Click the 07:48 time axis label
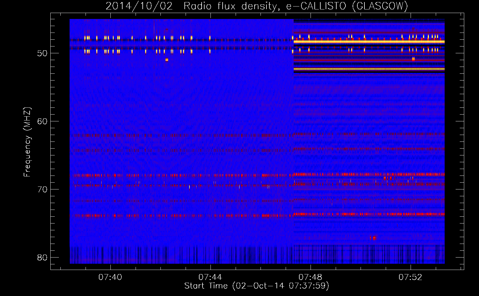This screenshot has height=296, width=479. click(x=310, y=277)
